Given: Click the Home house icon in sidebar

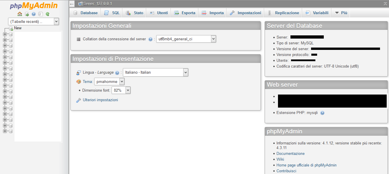Looking at the screenshot, I should 20,14.
